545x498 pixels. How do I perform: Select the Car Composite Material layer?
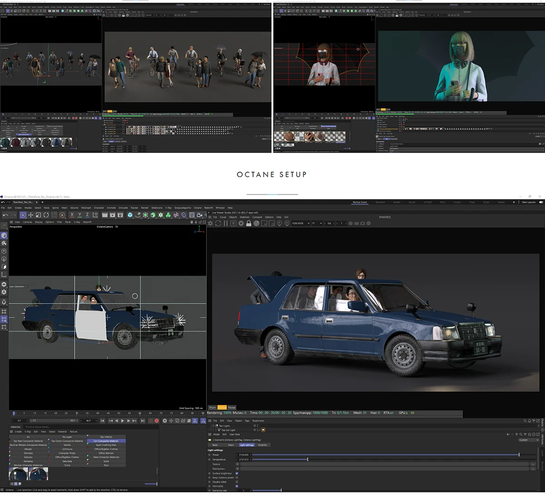coord(106,441)
